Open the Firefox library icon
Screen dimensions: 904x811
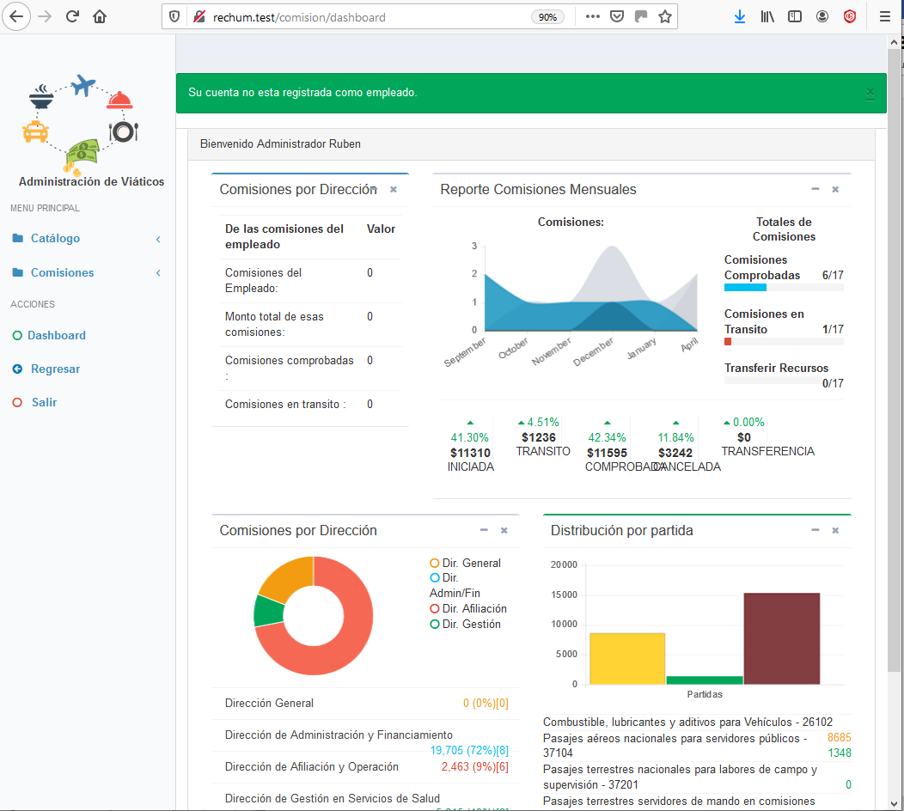click(x=767, y=16)
